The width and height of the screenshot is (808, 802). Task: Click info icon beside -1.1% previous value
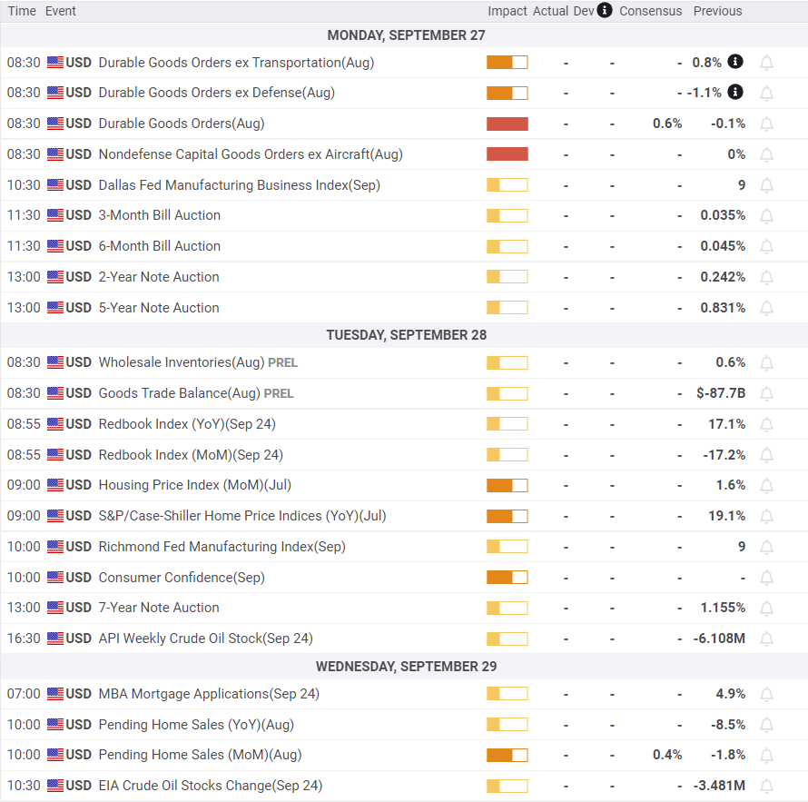click(x=734, y=93)
